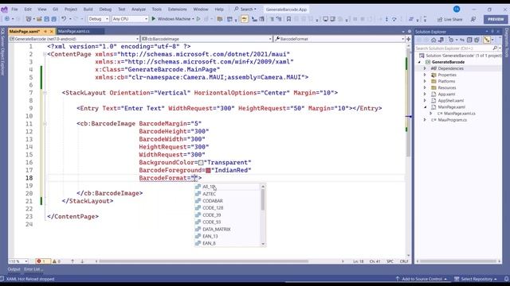Toggle Show All Files in Solution Explorer
Screen dimensions: 510x286
pyautogui.click(x=477, y=40)
